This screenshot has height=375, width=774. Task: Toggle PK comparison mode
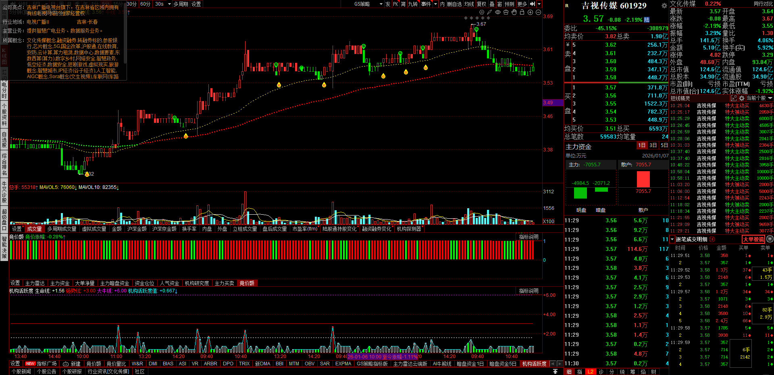point(395,4)
